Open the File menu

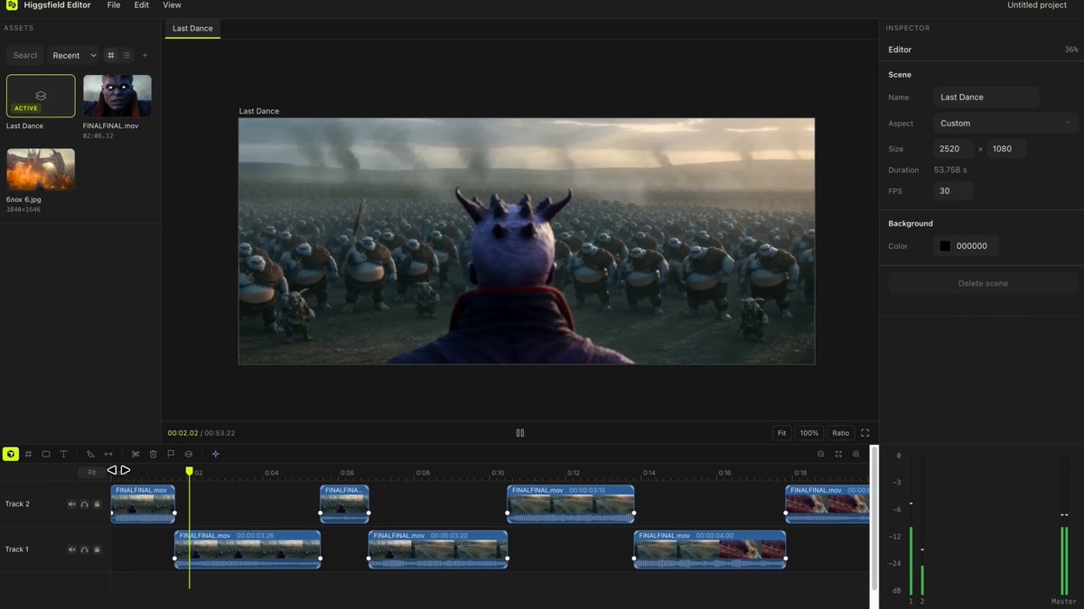point(113,5)
